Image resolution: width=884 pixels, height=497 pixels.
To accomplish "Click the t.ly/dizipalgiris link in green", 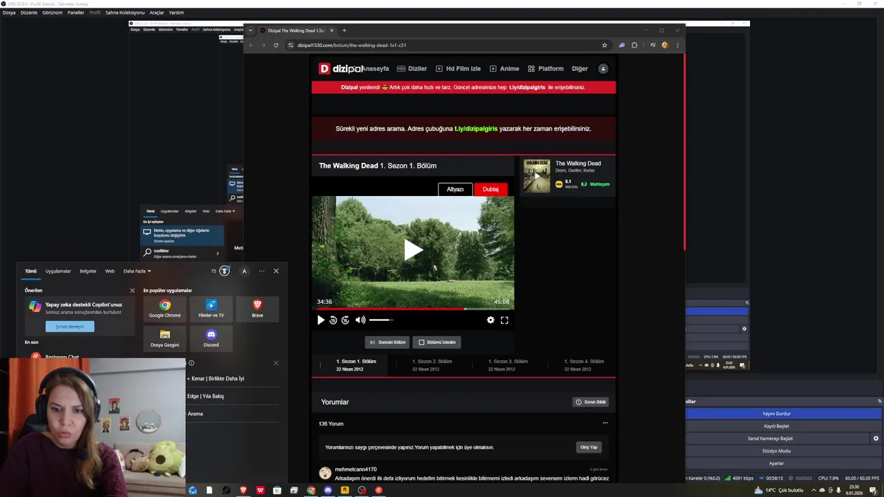I will (x=476, y=128).
